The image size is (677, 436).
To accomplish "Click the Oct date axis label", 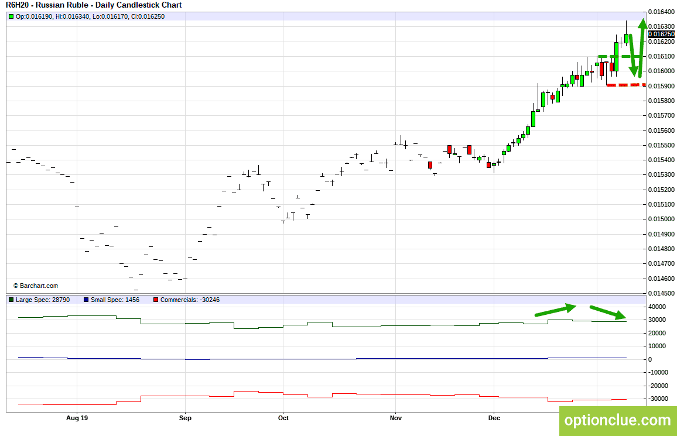I will 283,418.
